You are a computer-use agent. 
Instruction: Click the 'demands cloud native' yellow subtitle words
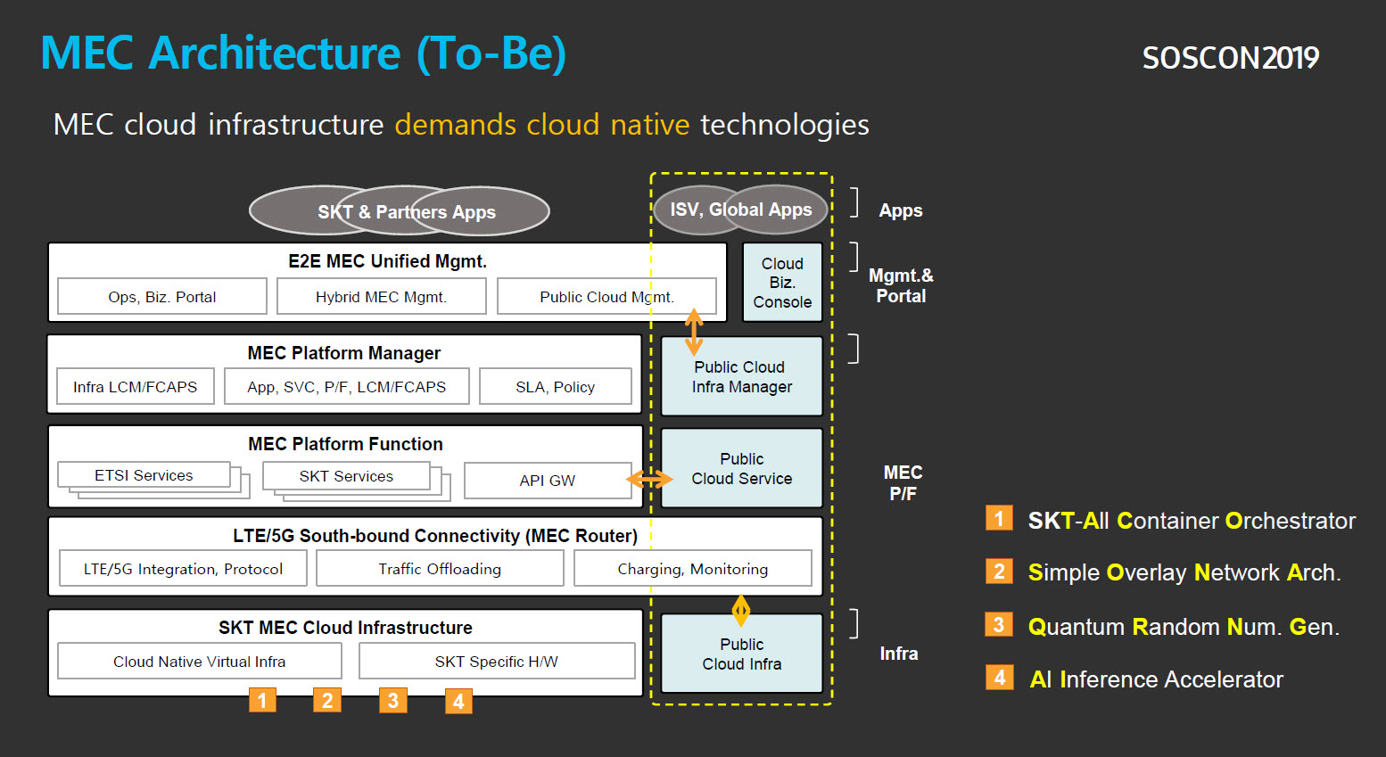(x=542, y=124)
